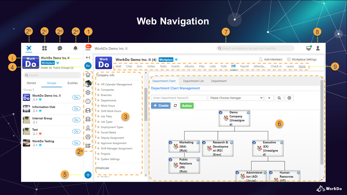Collapse the sidebar using the arrow icon
This screenshot has height=195, width=347.
[x=88, y=58]
